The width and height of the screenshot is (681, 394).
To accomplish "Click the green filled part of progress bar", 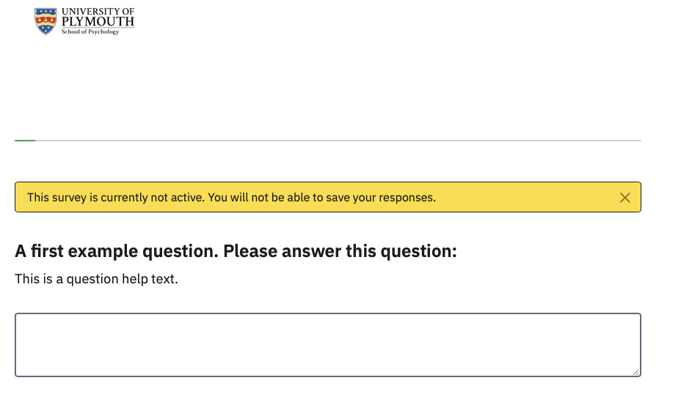I will coord(25,140).
